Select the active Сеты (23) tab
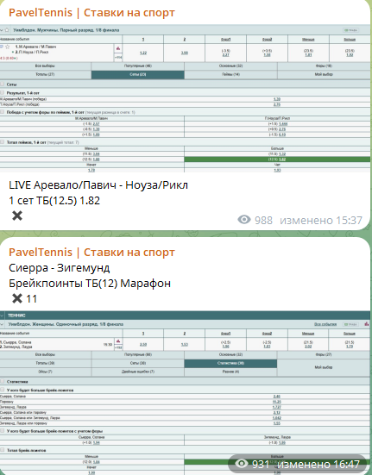The image size is (372, 475). click(137, 74)
